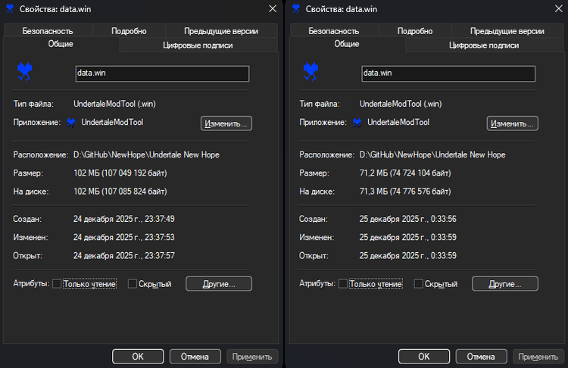Click the file name field in left dialog
The height and width of the screenshot is (368, 568).
click(x=162, y=73)
